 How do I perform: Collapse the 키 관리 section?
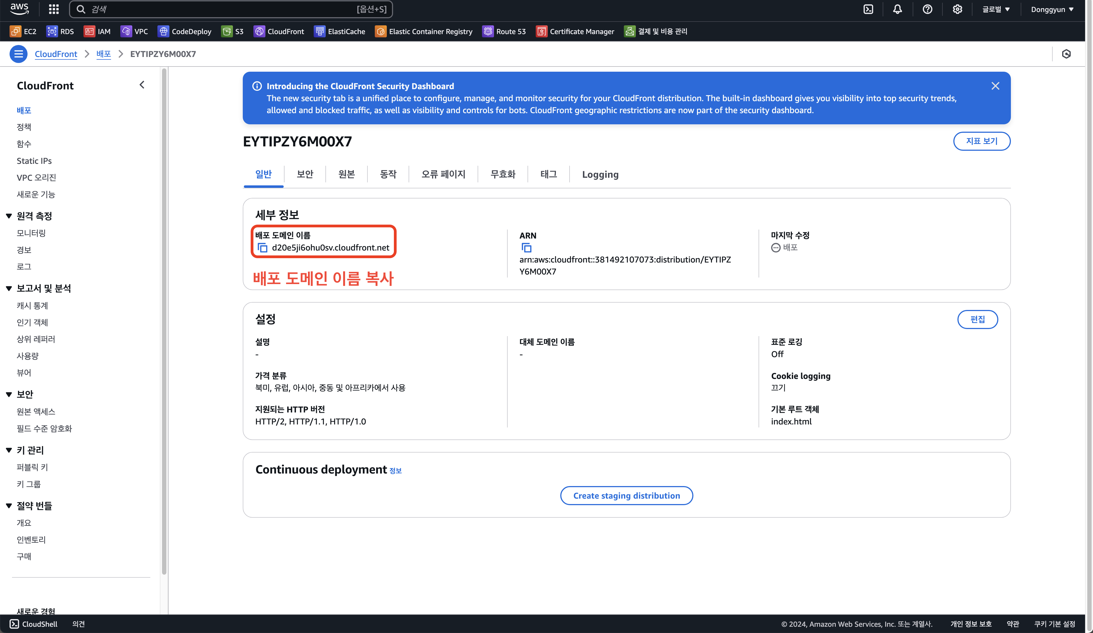(9, 450)
